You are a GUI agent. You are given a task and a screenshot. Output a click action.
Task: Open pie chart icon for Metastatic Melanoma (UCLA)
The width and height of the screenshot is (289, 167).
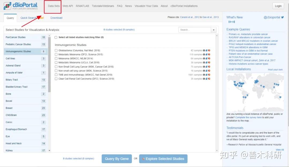(x=209, y=63)
